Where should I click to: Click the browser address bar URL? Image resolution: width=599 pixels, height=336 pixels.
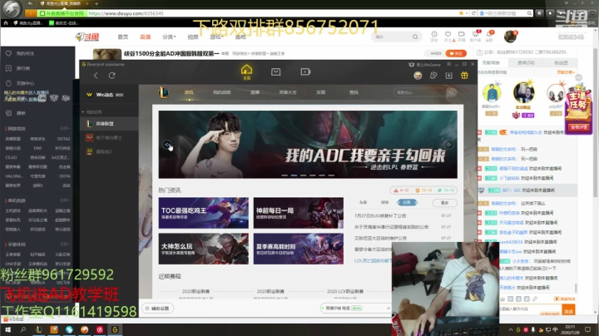126,13
